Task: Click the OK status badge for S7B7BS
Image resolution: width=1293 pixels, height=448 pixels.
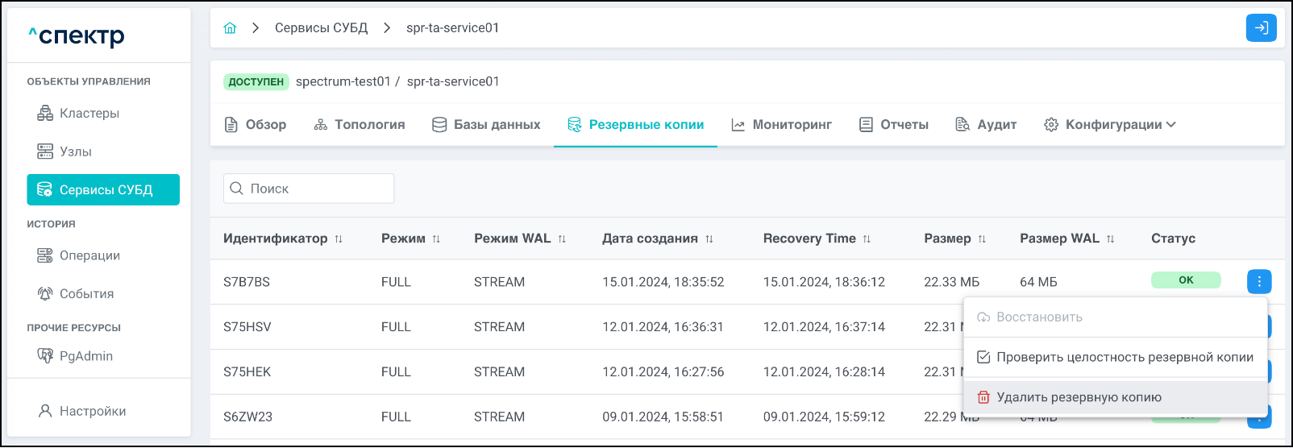Action: (1185, 280)
